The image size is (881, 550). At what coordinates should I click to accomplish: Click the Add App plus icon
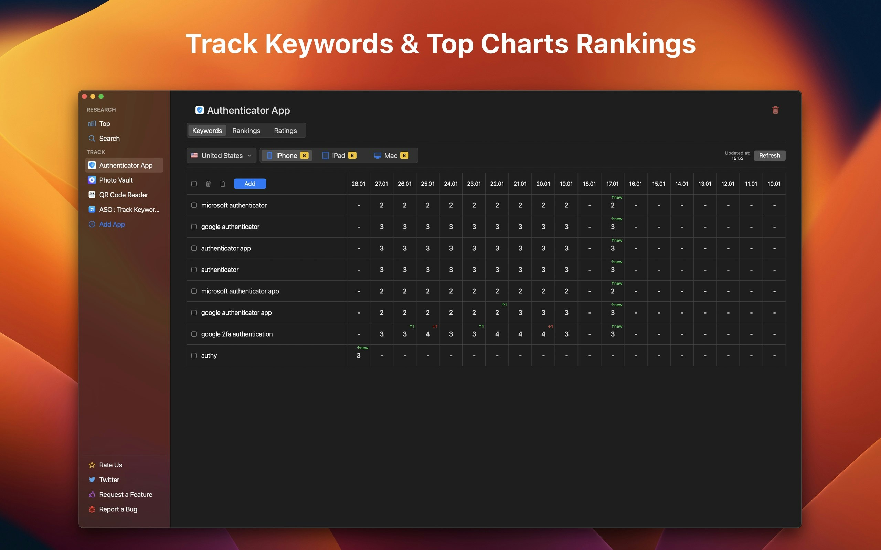[92, 224]
